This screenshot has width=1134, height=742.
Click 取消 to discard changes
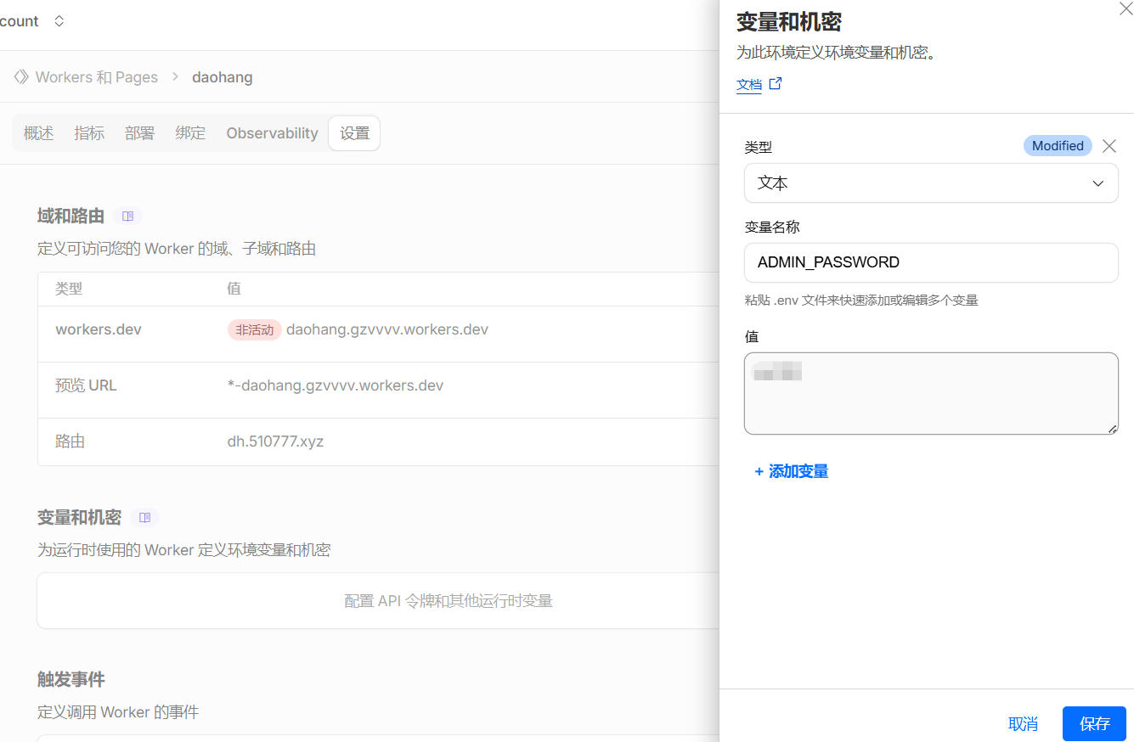(1023, 723)
